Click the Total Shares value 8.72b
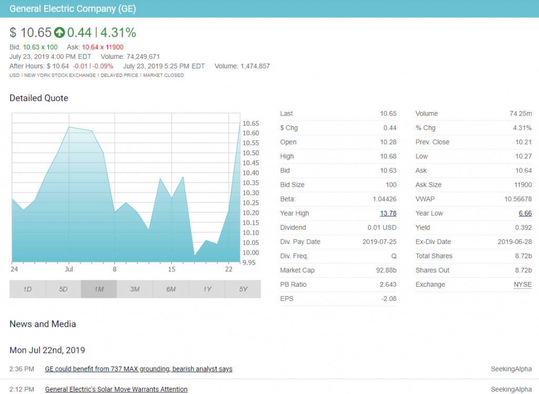Image resolution: width=539 pixels, height=394 pixels. click(x=524, y=256)
